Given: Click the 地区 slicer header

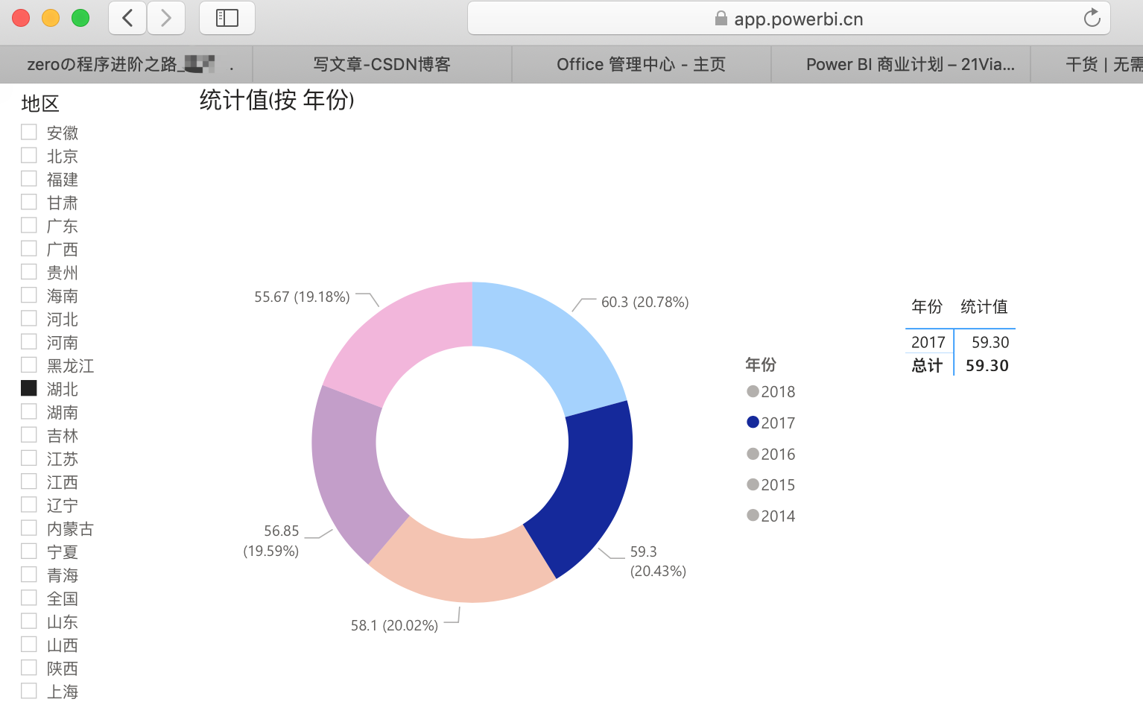Looking at the screenshot, I should coord(40,104).
